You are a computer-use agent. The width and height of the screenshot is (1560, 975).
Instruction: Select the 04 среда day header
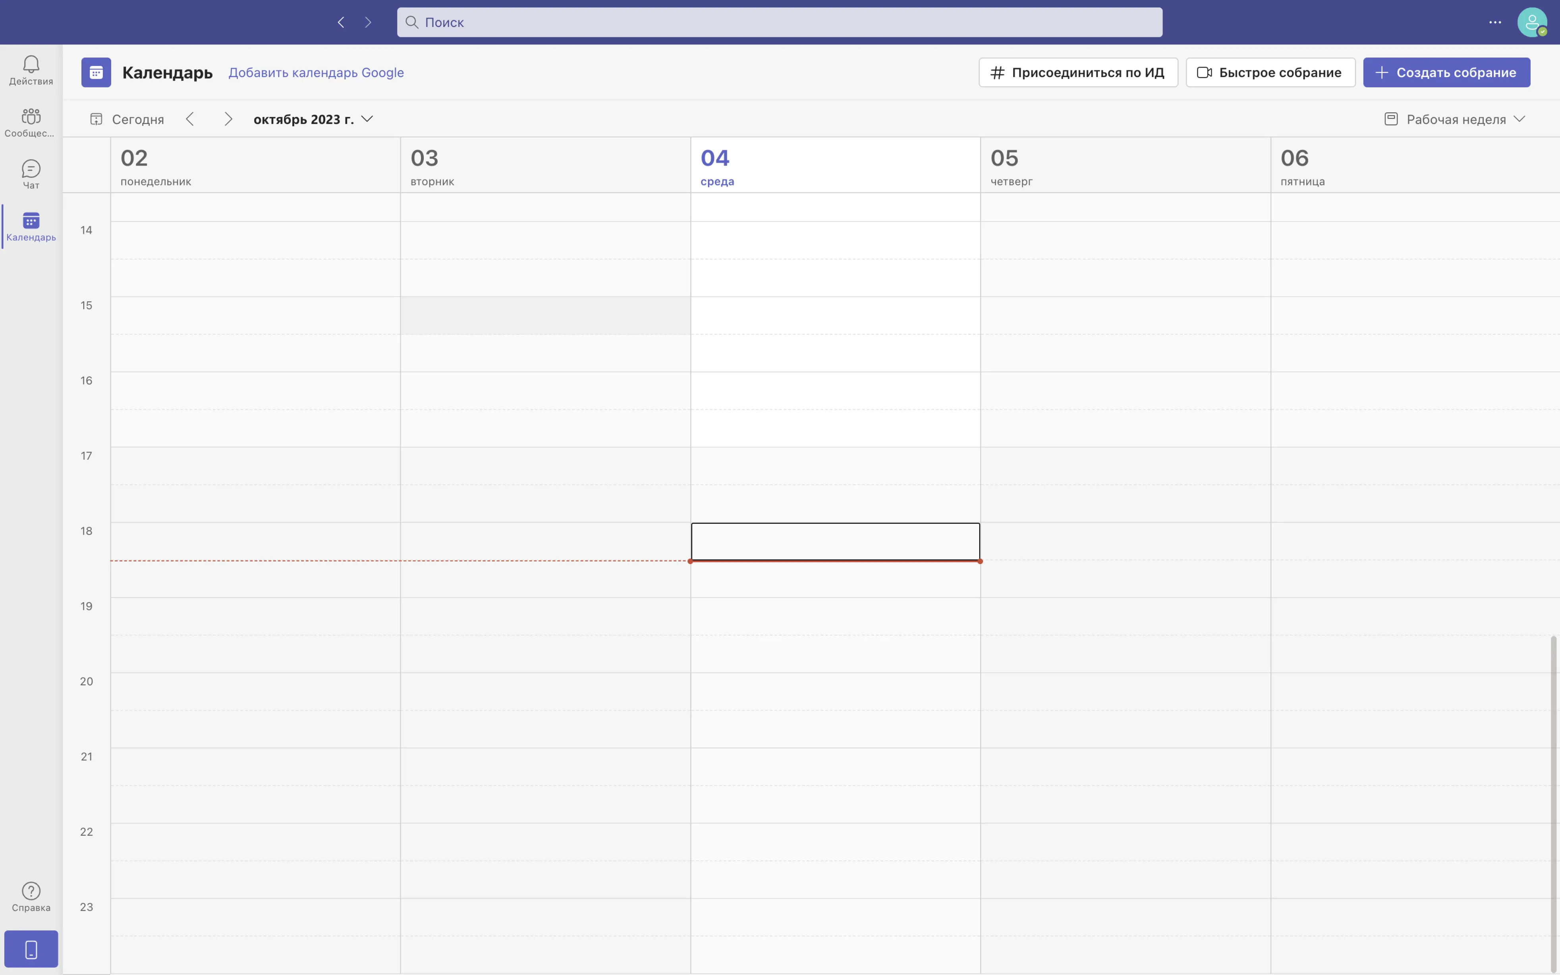(x=836, y=166)
